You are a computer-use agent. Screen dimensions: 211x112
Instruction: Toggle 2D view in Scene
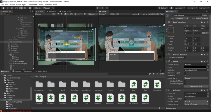click(54, 14)
